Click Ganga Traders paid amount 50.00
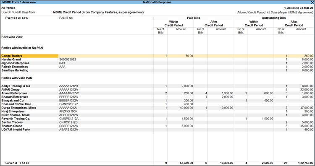Screen dimensions: 315x166 click(x=189, y=56)
